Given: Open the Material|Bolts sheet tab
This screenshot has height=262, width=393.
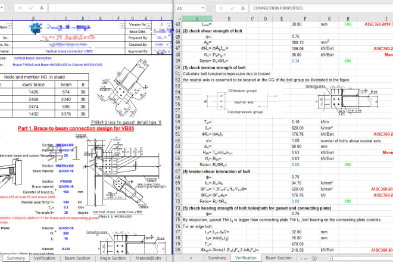Looking at the screenshot, I should [148, 258].
